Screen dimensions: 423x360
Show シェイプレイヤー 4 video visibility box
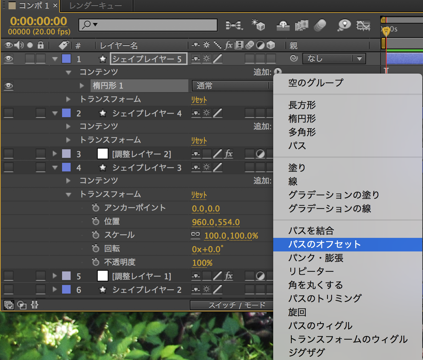point(9,113)
